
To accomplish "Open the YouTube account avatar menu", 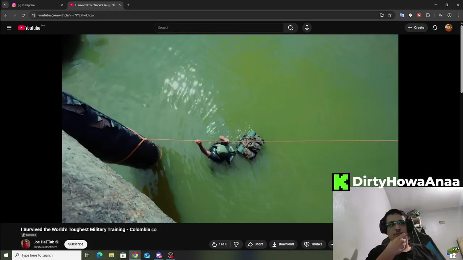I will point(449,27).
